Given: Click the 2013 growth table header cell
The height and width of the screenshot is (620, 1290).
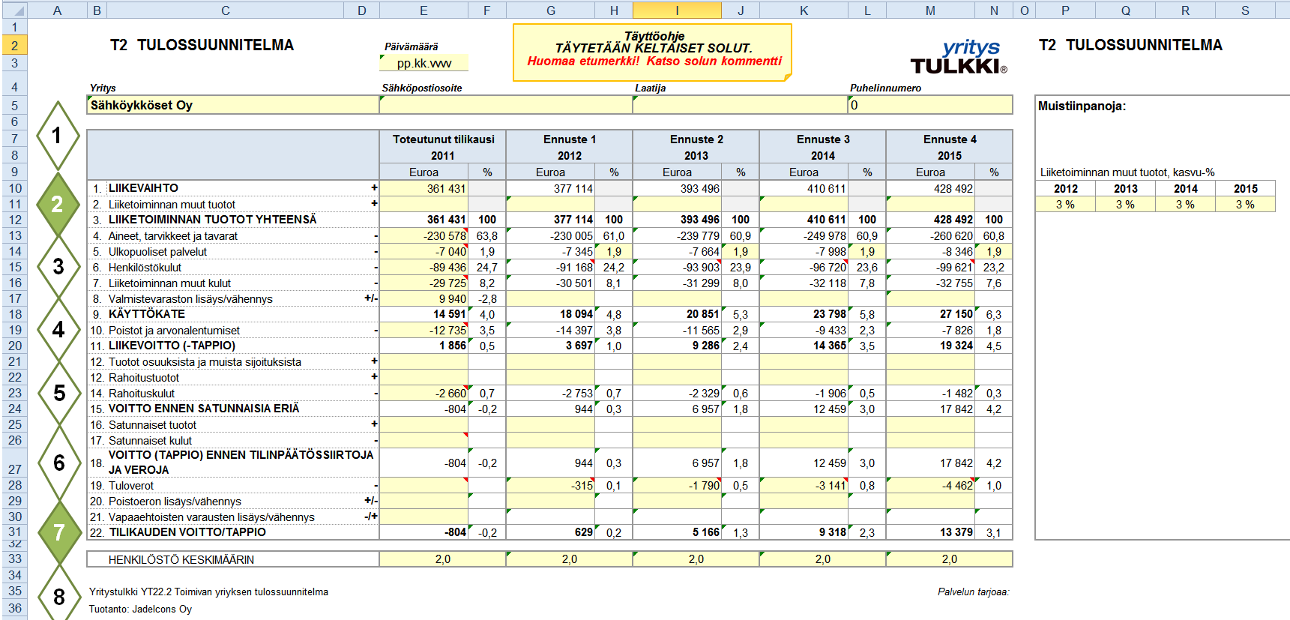Looking at the screenshot, I should coord(1125,188).
